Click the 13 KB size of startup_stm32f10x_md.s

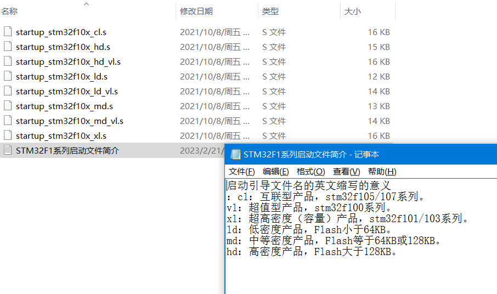pyautogui.click(x=379, y=106)
